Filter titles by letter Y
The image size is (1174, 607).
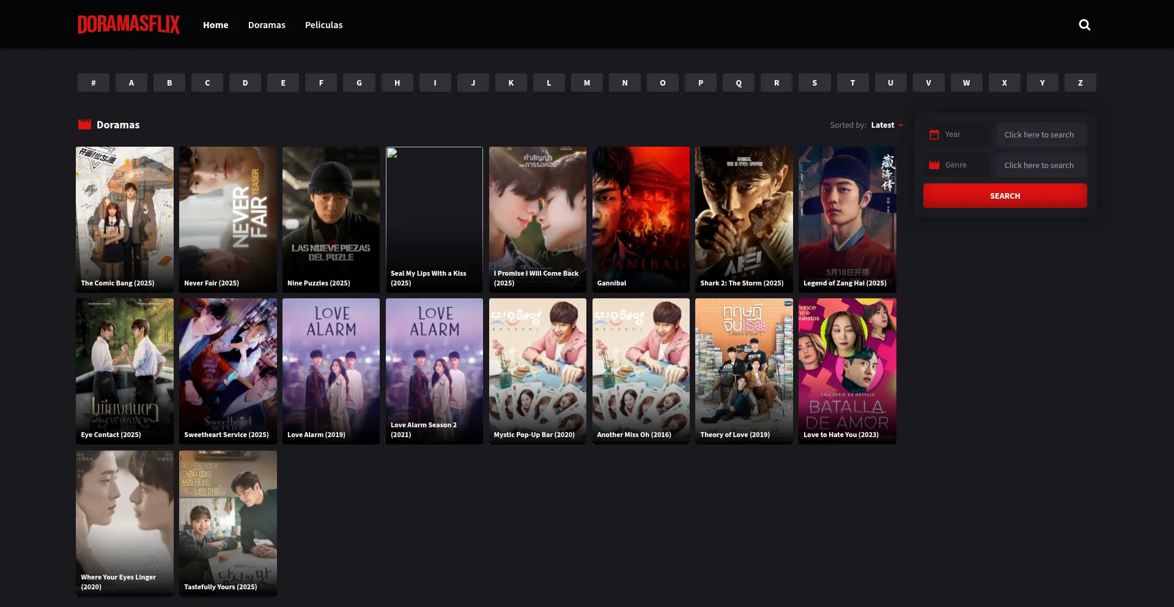(1042, 83)
